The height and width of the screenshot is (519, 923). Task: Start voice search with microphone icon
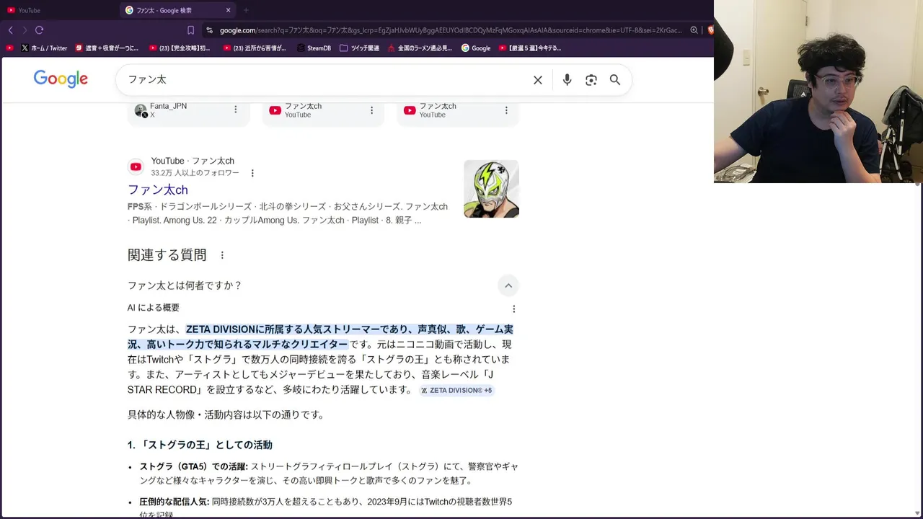pyautogui.click(x=567, y=80)
